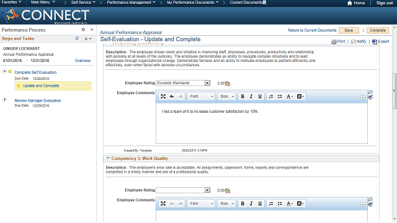This screenshot has height=223, width=397.
Task: Apply Italic in first comments editor
Action: [251, 97]
